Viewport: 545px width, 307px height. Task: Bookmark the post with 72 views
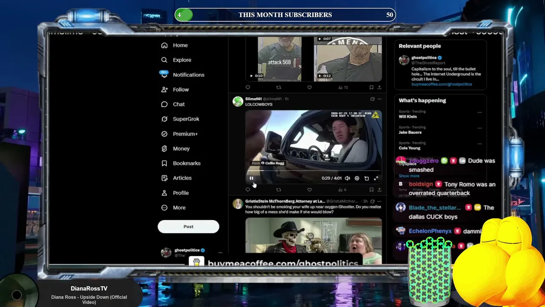click(371, 87)
